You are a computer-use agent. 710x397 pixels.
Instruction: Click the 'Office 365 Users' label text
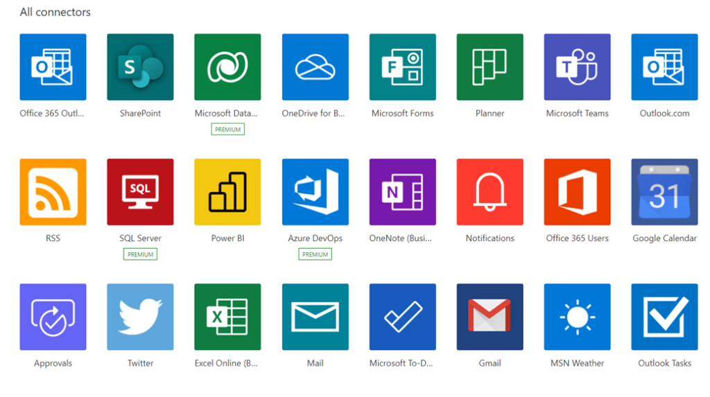coord(578,238)
